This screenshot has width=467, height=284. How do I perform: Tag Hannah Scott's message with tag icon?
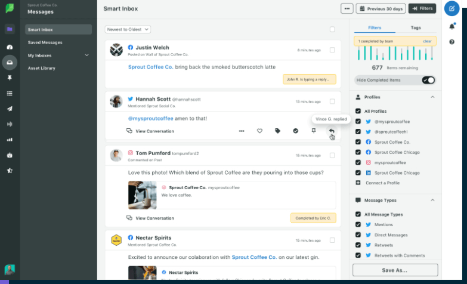pyautogui.click(x=277, y=131)
